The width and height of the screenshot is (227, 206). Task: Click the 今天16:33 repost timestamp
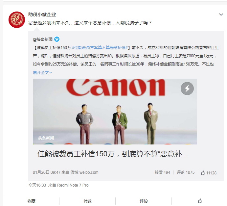[x=37, y=185]
